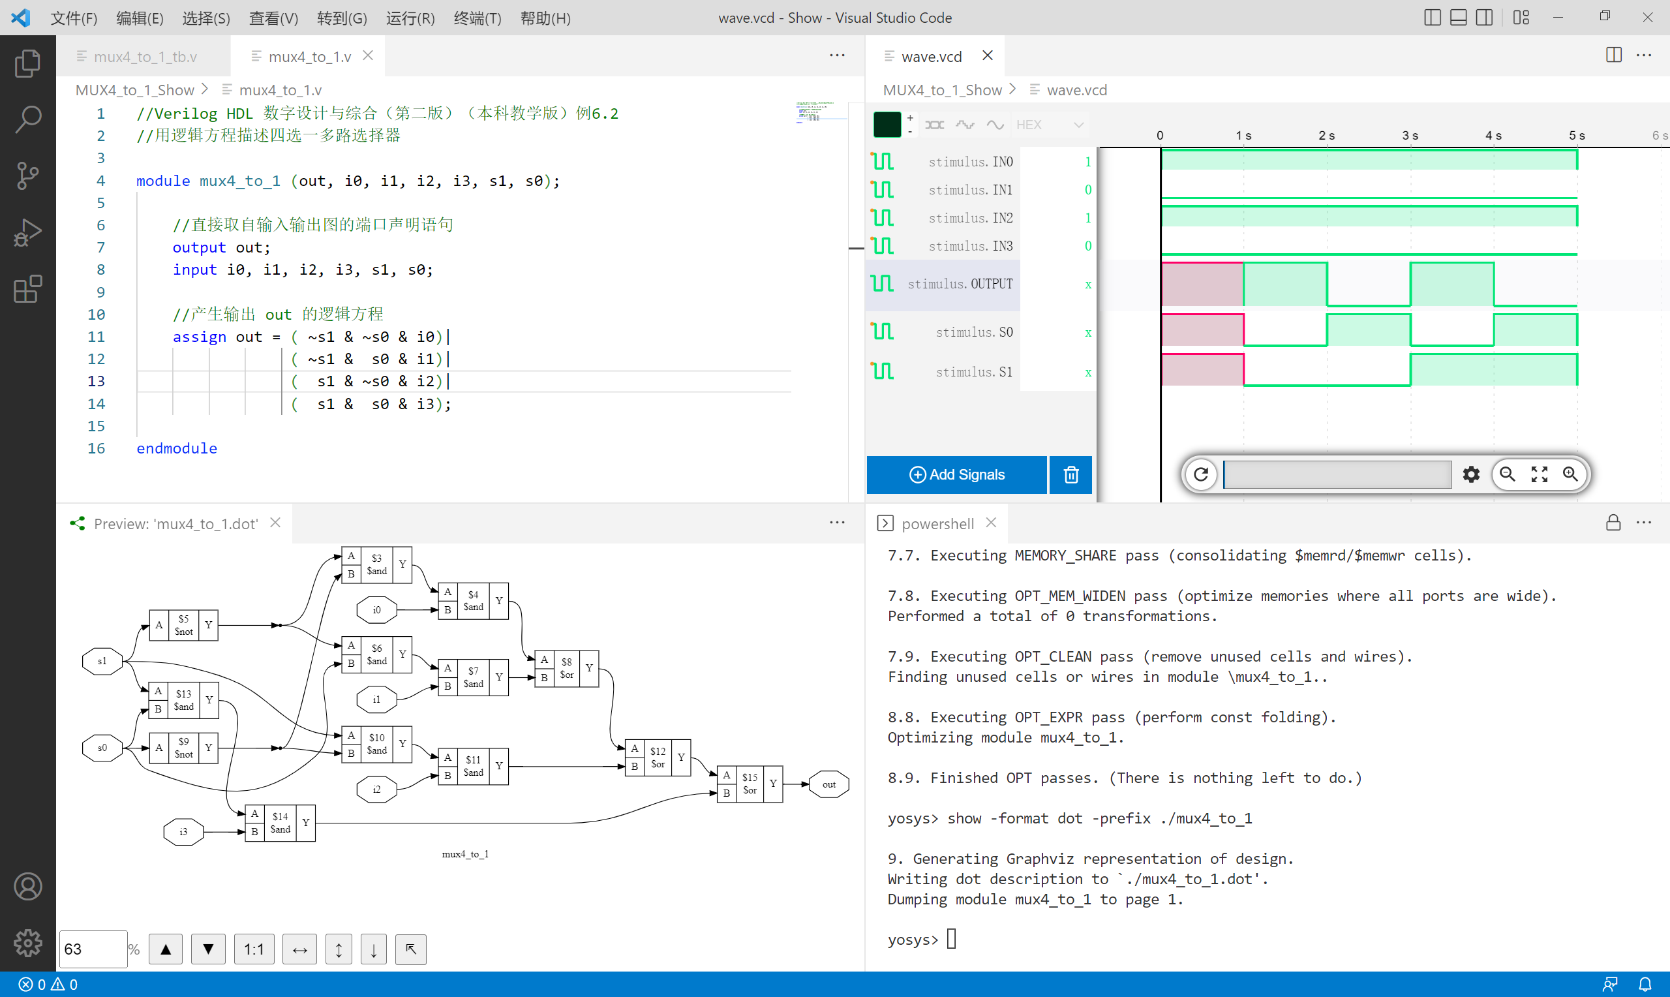Toggle Primary Side Bar layout button
The image size is (1670, 997).
coord(1432,18)
